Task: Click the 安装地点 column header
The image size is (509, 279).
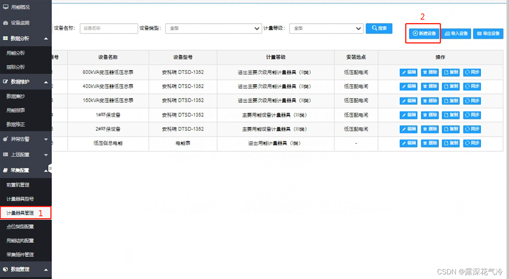Action: point(356,57)
